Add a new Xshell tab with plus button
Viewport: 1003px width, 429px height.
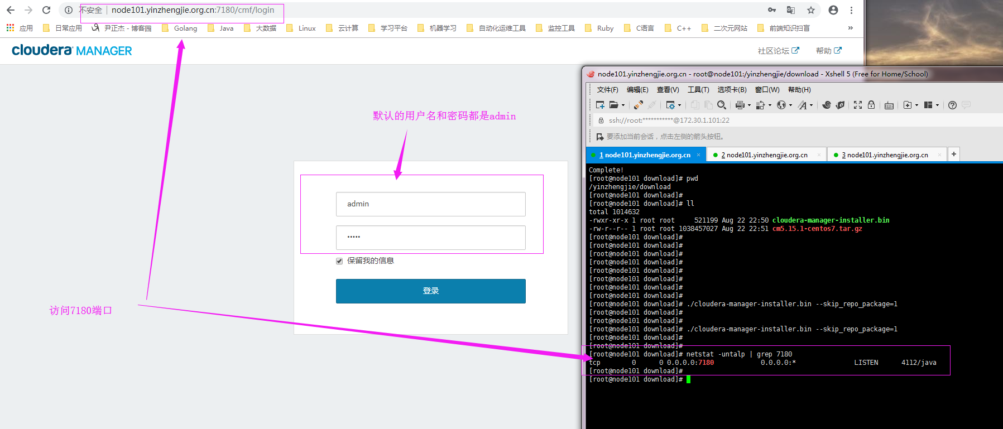954,154
